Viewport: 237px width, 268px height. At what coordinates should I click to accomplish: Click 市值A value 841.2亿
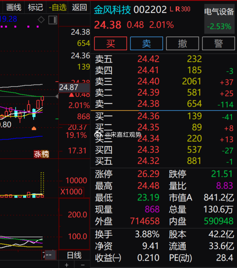coord(219,198)
